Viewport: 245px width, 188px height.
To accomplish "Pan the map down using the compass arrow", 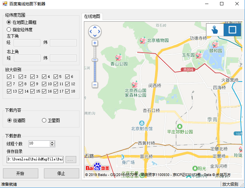I will coord(95,36).
